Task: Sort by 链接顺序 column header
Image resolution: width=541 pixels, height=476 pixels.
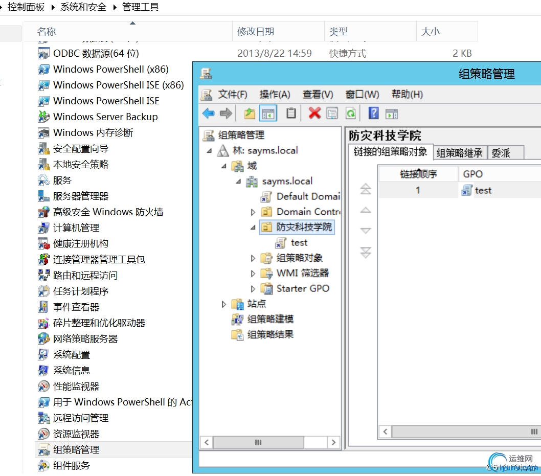Action: click(x=418, y=174)
